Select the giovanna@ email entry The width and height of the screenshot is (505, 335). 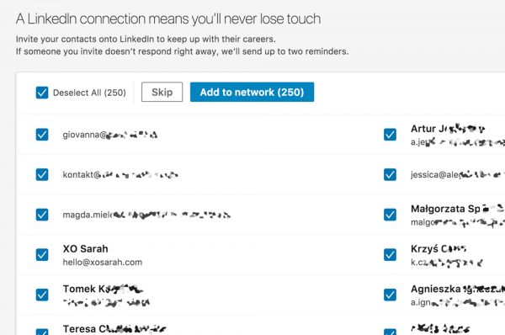pos(109,135)
